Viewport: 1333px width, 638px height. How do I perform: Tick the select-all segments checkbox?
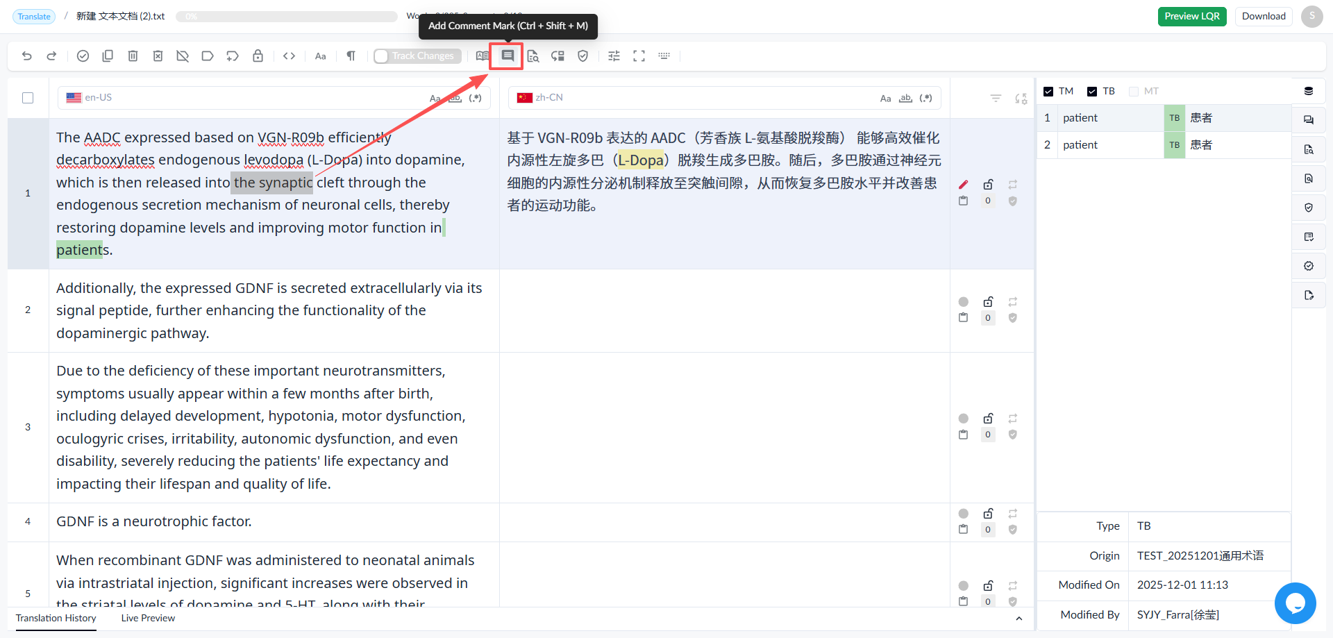point(28,98)
